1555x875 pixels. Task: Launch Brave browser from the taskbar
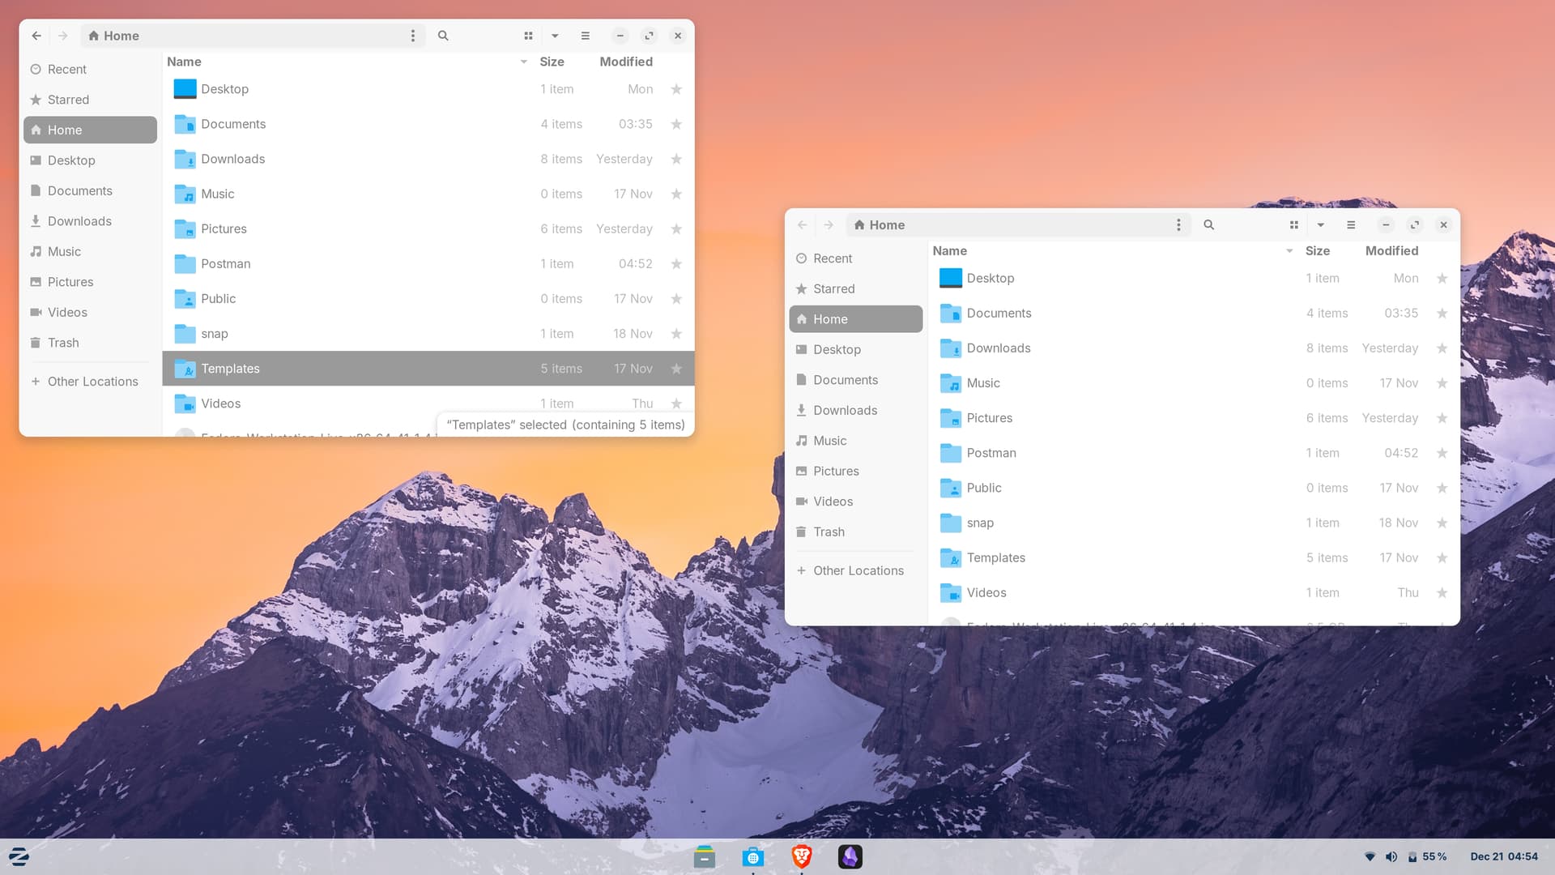(801, 856)
